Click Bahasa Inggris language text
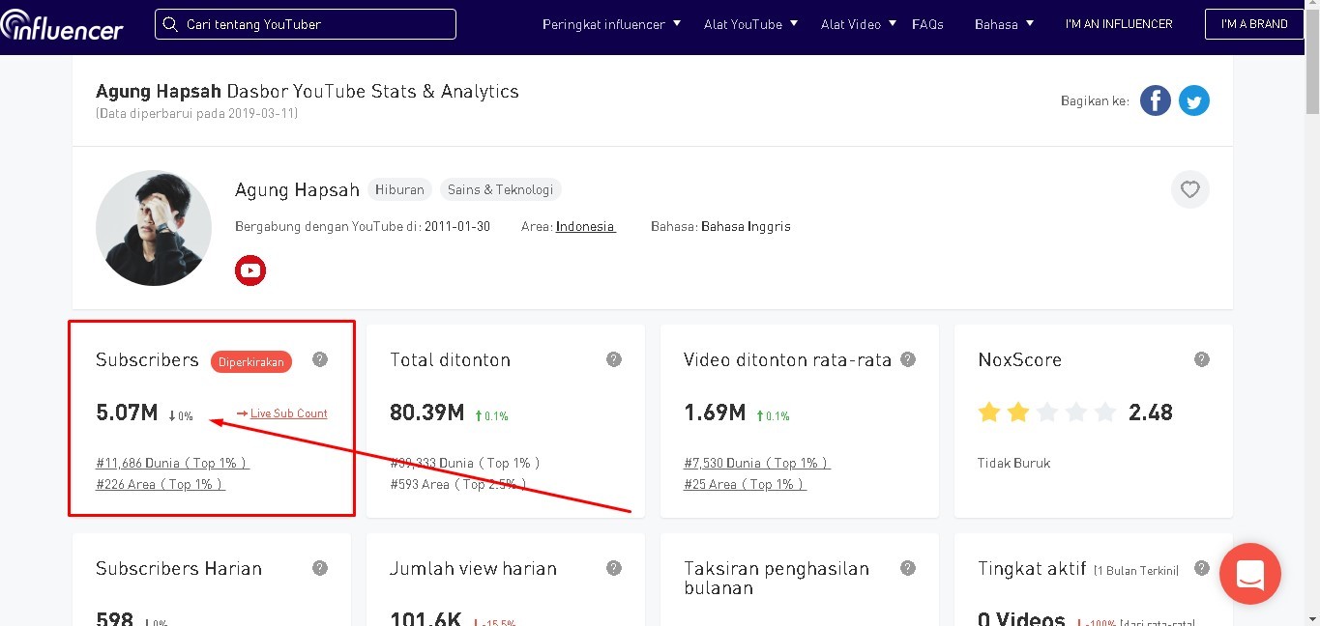 pyautogui.click(x=746, y=226)
